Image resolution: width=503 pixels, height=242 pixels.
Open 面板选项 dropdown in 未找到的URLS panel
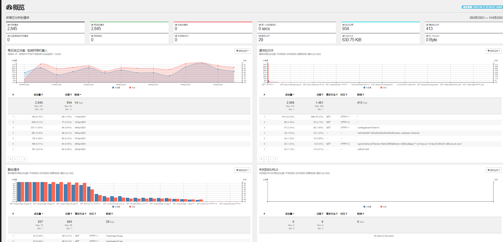pyautogui.click(x=494, y=170)
